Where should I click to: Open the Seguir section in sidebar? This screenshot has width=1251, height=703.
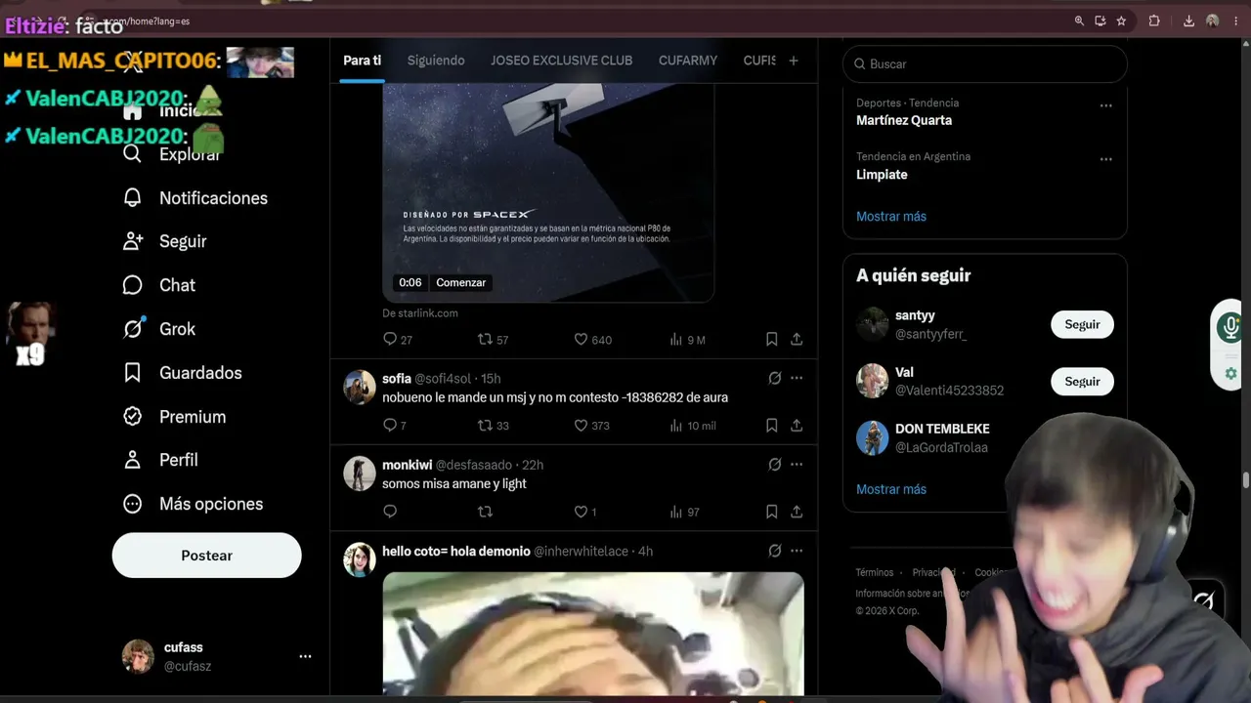click(x=165, y=241)
